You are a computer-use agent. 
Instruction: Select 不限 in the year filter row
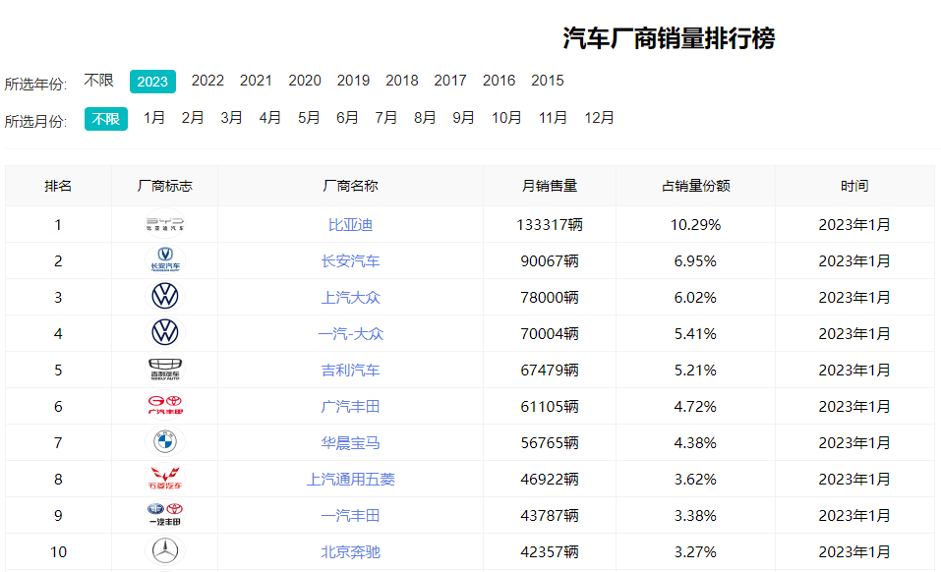coord(99,81)
